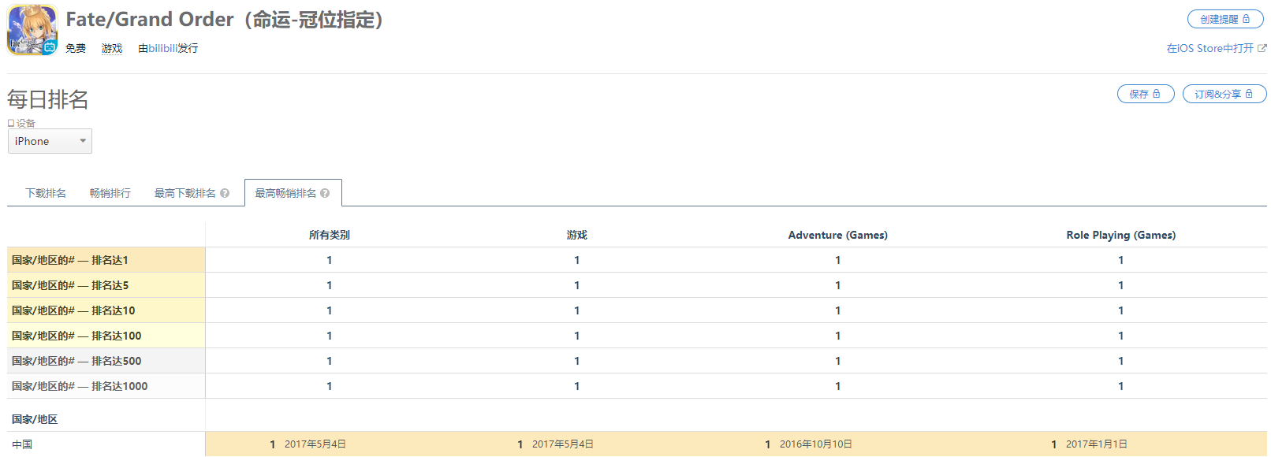The width and height of the screenshot is (1271, 457).
Task: Click the Role Playing (Games) column header
Action: 1120,235
